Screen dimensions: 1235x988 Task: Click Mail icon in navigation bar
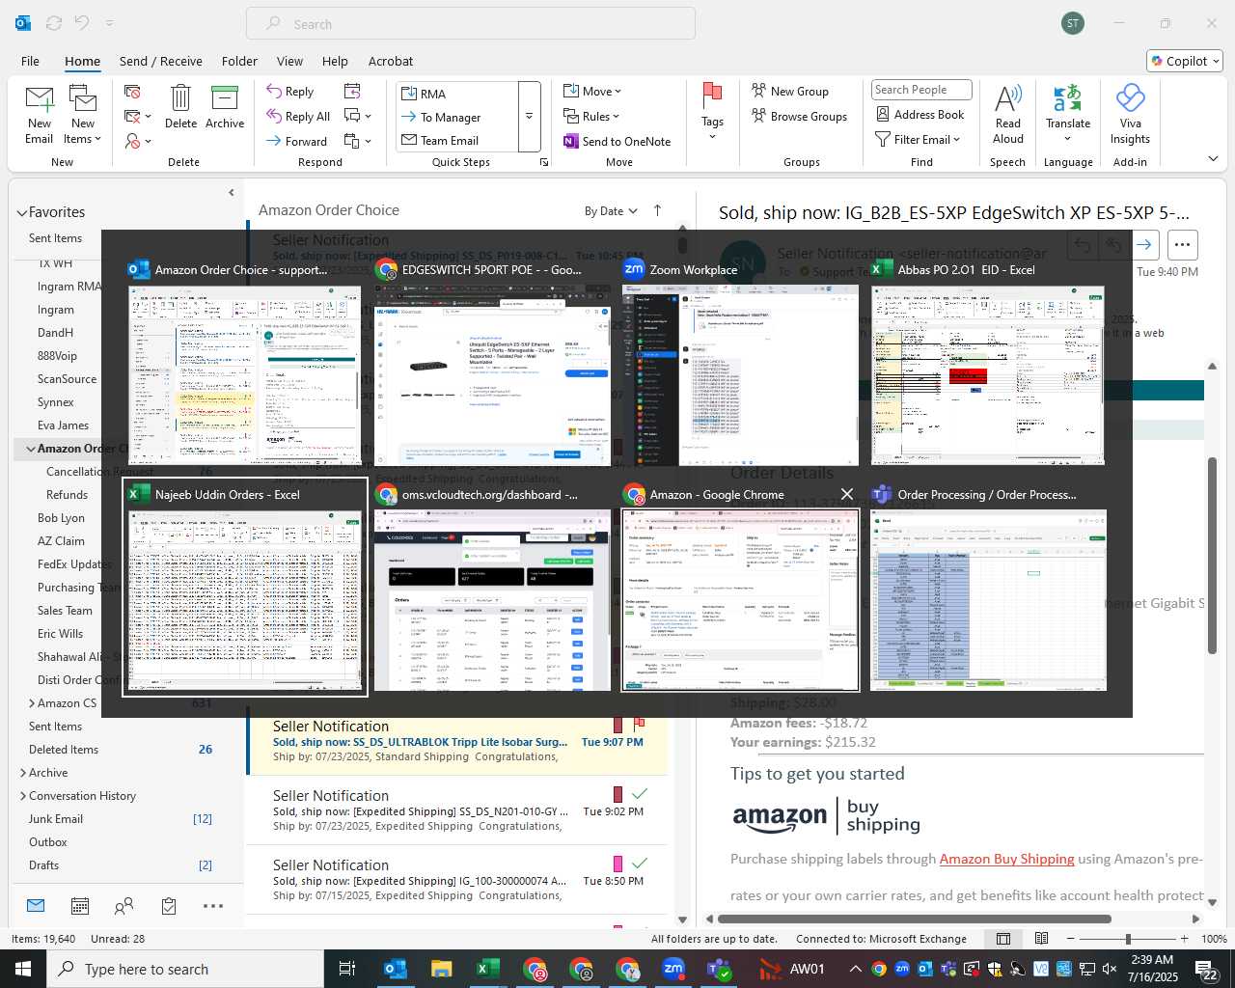[36, 905]
